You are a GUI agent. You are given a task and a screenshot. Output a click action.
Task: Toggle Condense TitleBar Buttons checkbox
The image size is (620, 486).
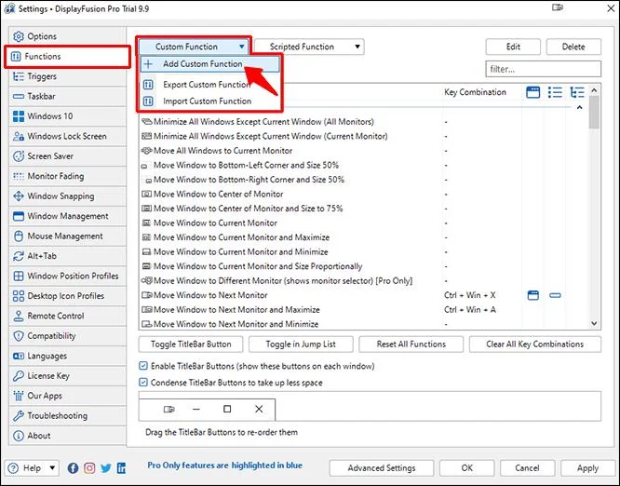pos(143,383)
